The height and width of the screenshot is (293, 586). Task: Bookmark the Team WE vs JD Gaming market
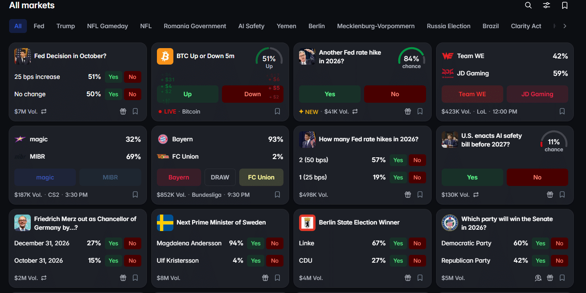point(562,111)
